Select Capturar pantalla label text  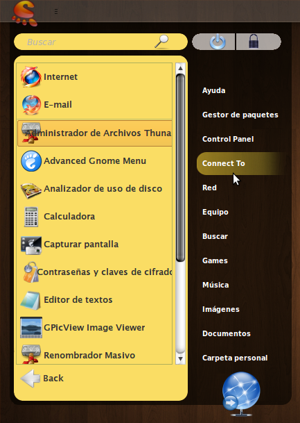(81, 244)
